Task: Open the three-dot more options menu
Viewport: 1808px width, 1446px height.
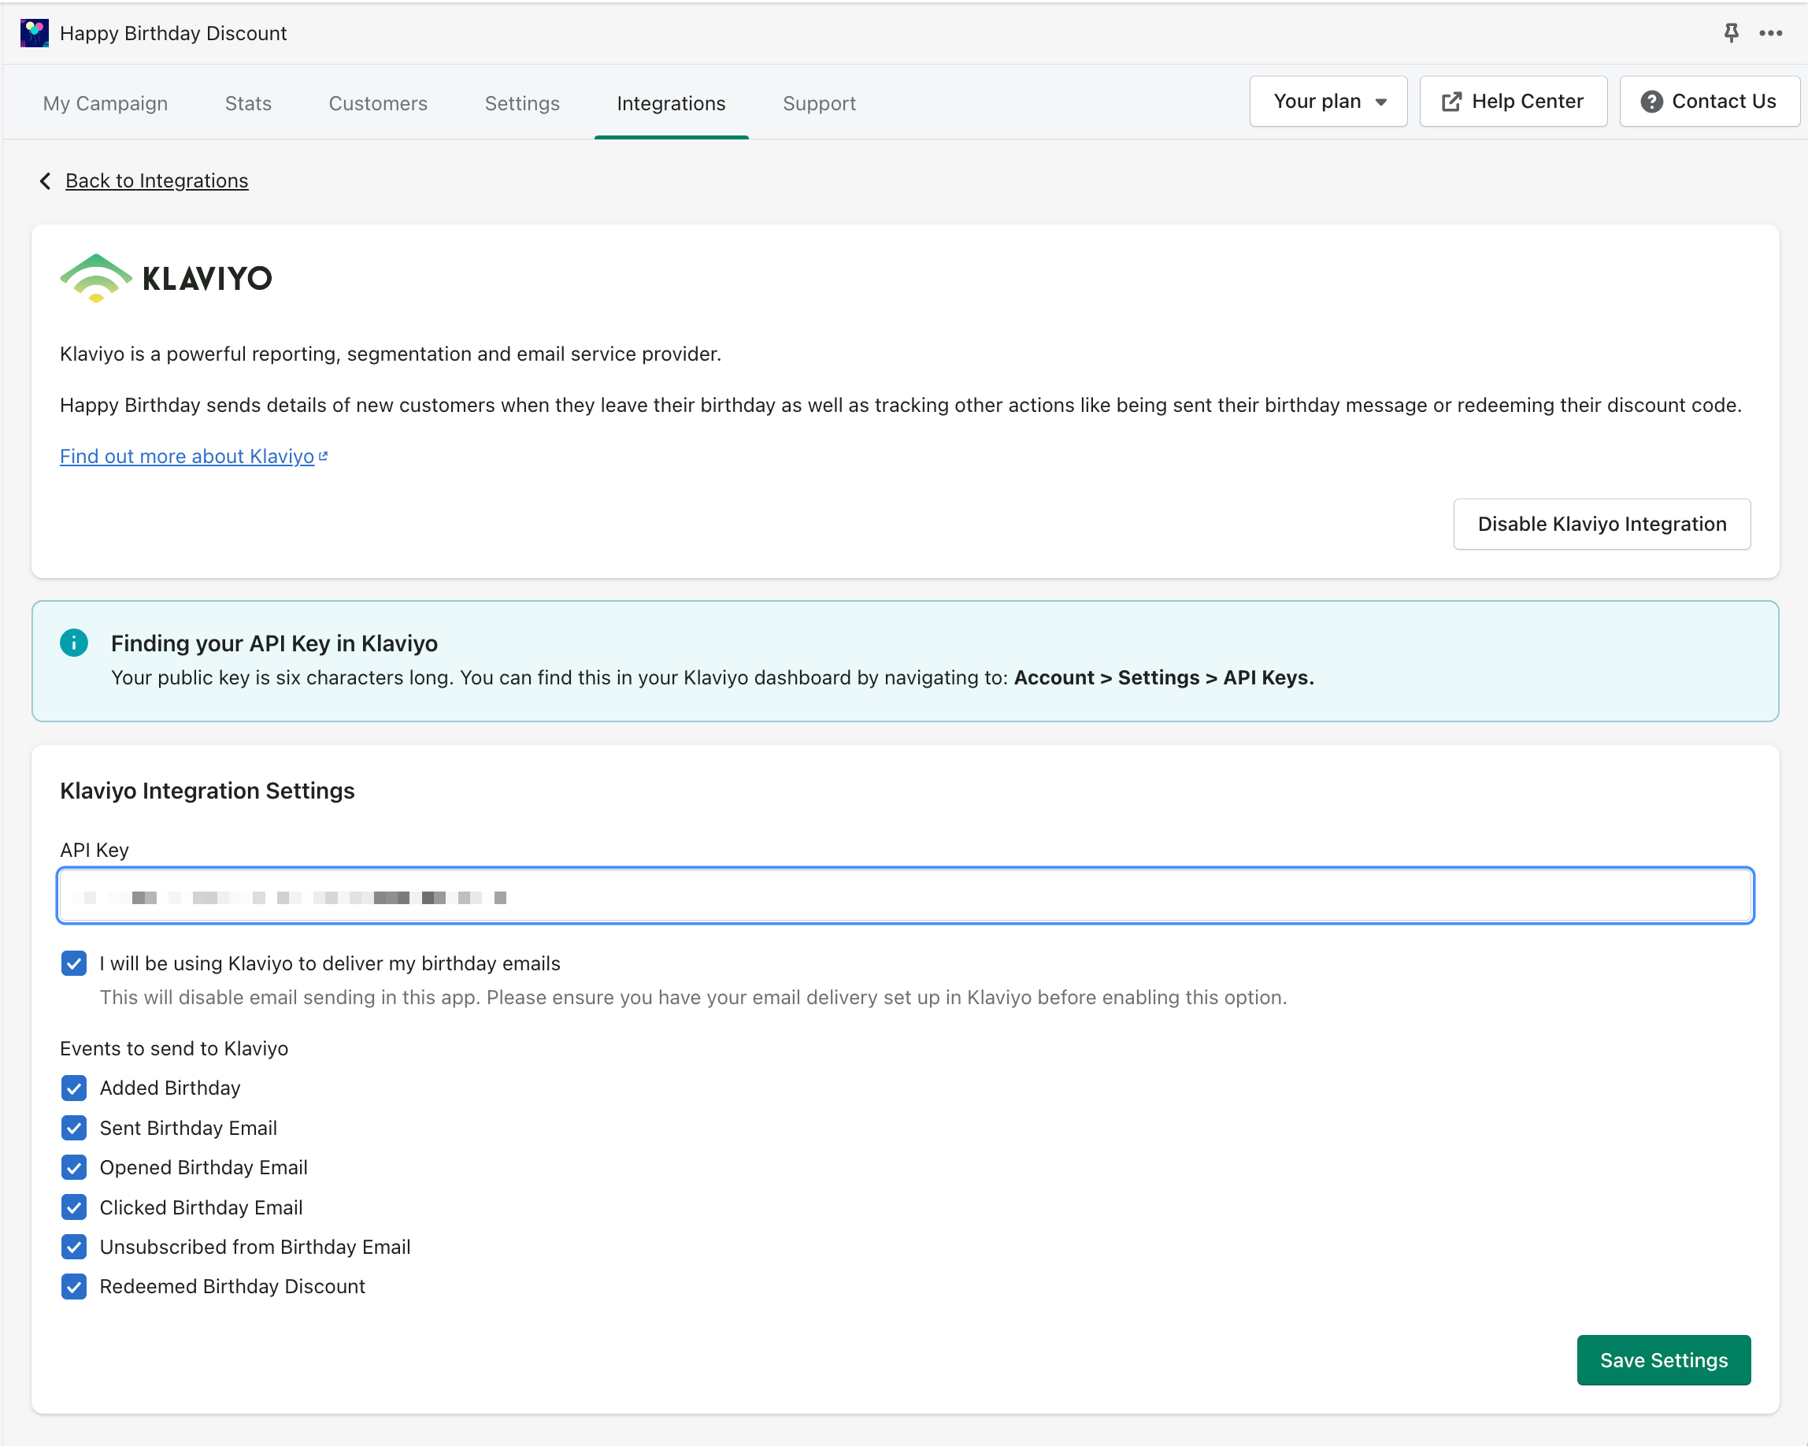Action: 1770,33
